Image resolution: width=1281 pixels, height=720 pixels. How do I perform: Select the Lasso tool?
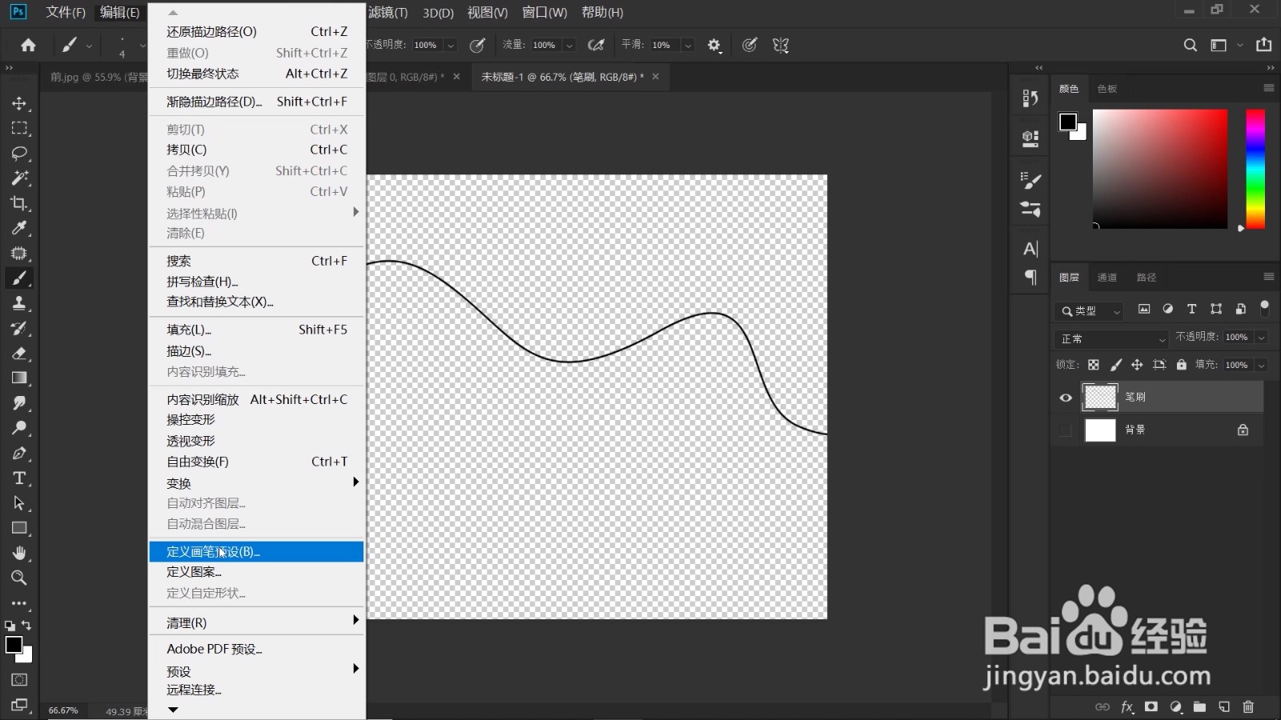tap(19, 153)
